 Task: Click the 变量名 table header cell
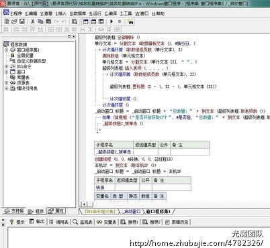tap(102, 196)
